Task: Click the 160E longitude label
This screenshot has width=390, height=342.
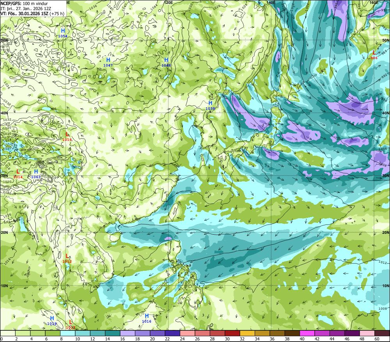Action: [x=374, y=2]
